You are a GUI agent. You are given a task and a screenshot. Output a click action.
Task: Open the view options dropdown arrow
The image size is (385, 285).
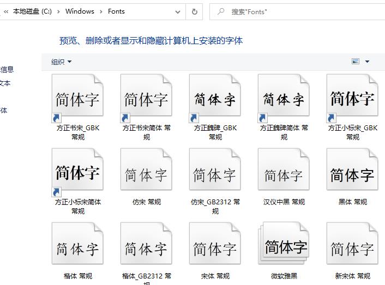point(367,62)
